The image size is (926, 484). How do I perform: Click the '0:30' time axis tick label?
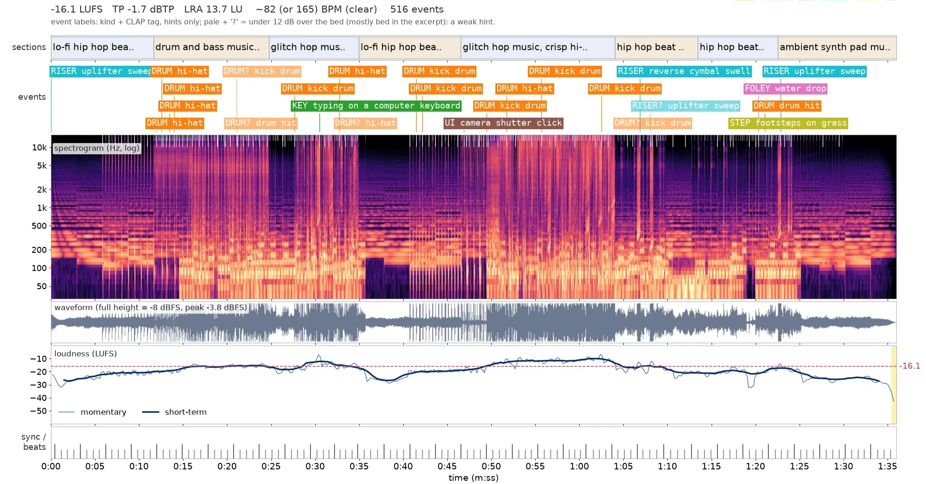(x=315, y=466)
